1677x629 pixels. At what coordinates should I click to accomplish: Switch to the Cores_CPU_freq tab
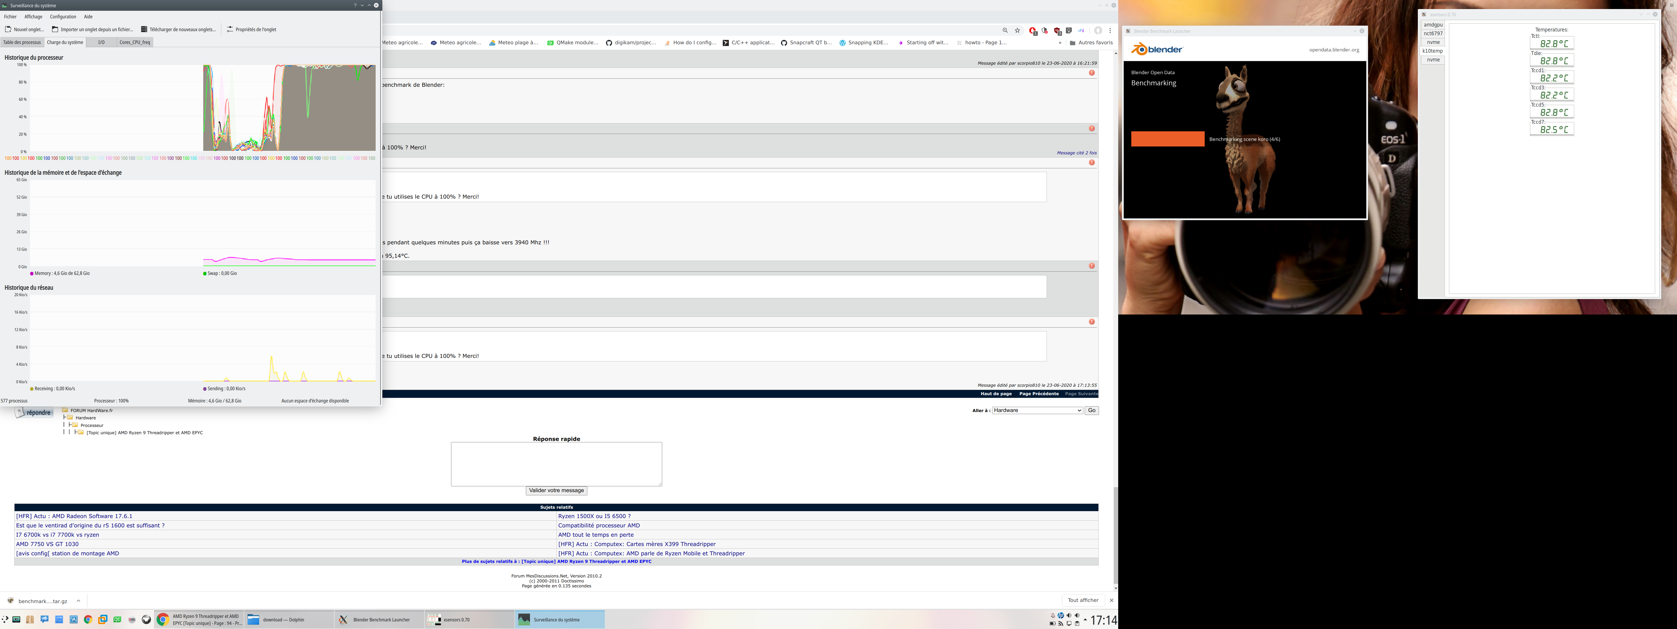click(x=135, y=42)
